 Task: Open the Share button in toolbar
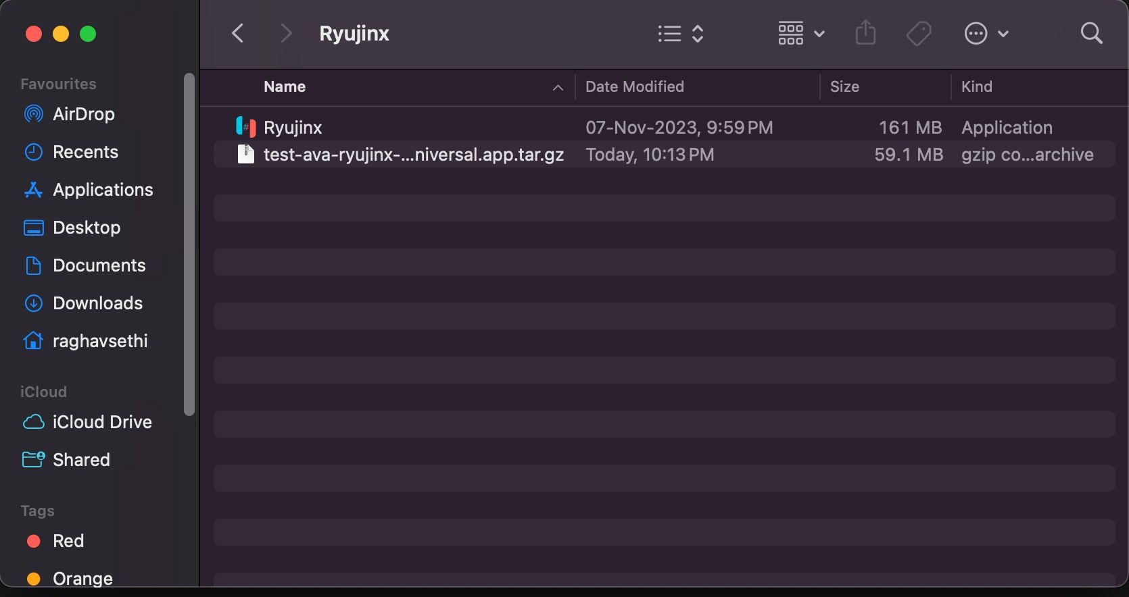point(865,33)
